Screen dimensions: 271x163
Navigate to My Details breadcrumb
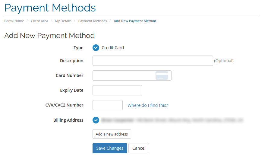63,21
